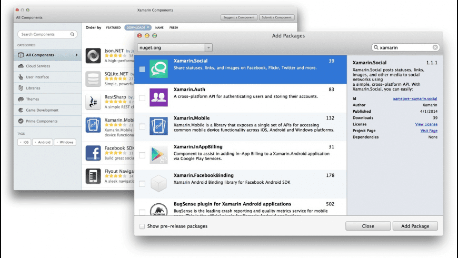Click the Xamarin.Mobile package icon in Add Packages
The height and width of the screenshot is (258, 458).
pyautogui.click(x=158, y=126)
